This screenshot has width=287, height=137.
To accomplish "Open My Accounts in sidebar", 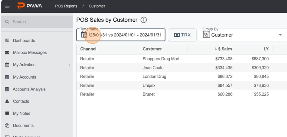I will coord(24,77).
